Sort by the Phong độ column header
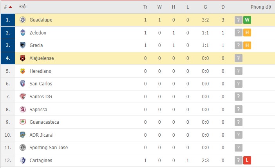The image size is (275, 168). [x=261, y=7]
